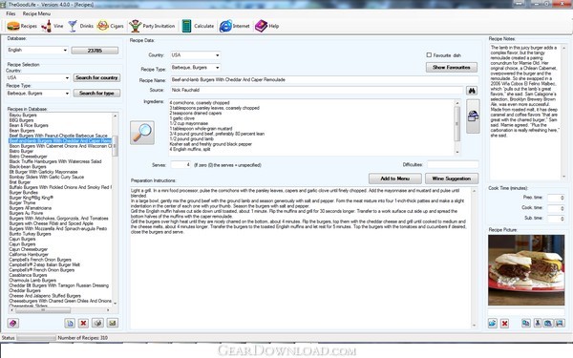Open the Cigars section
This screenshot has width=573, height=358.
tap(110, 26)
